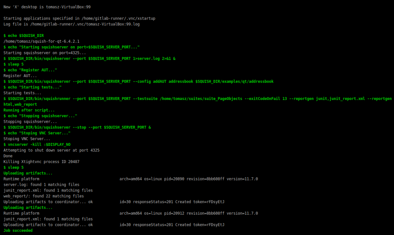This screenshot has width=394, height=235.
Task: Click the "vncserver -kill" command line
Action: click(x=37, y=145)
